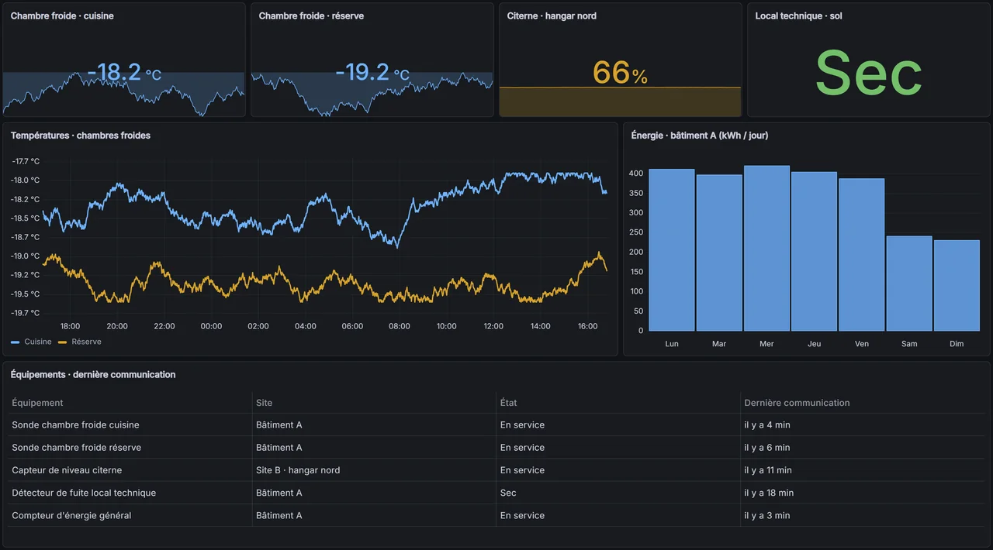Click the "Températures · chambres froides" panel title
The image size is (993, 550).
[x=81, y=136]
